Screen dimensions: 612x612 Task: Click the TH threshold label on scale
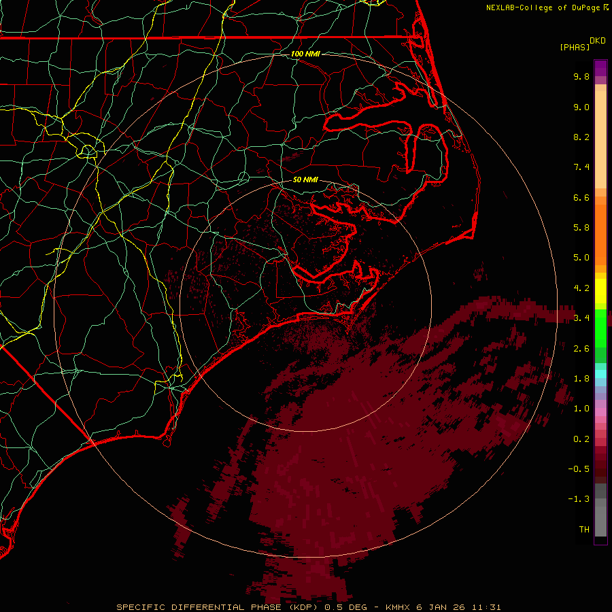coord(584,530)
